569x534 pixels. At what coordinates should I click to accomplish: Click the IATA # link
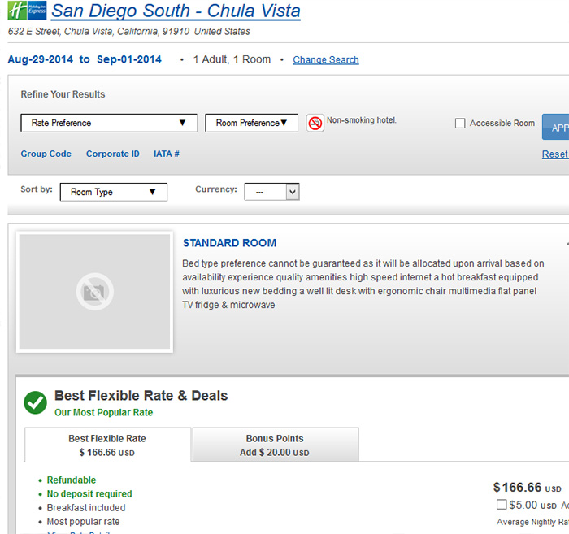[x=167, y=154]
